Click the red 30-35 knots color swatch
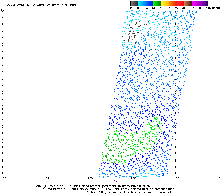 pyautogui.click(x=180, y=4)
